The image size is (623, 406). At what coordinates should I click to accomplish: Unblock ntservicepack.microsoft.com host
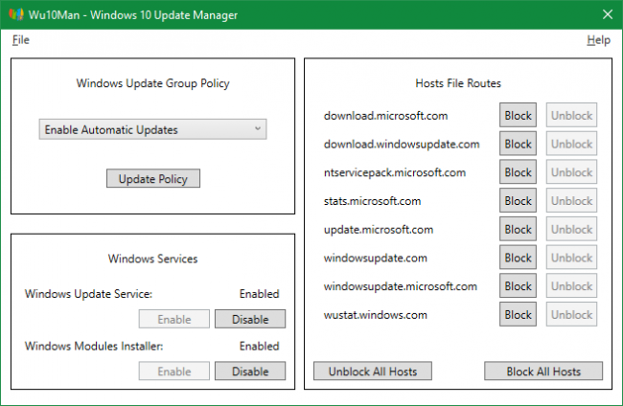pos(571,172)
